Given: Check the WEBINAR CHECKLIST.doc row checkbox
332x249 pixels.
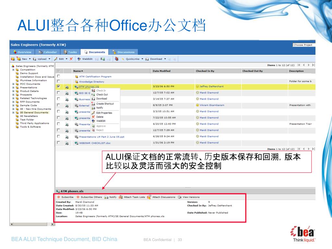Looking at the screenshot, I should pos(58,143).
